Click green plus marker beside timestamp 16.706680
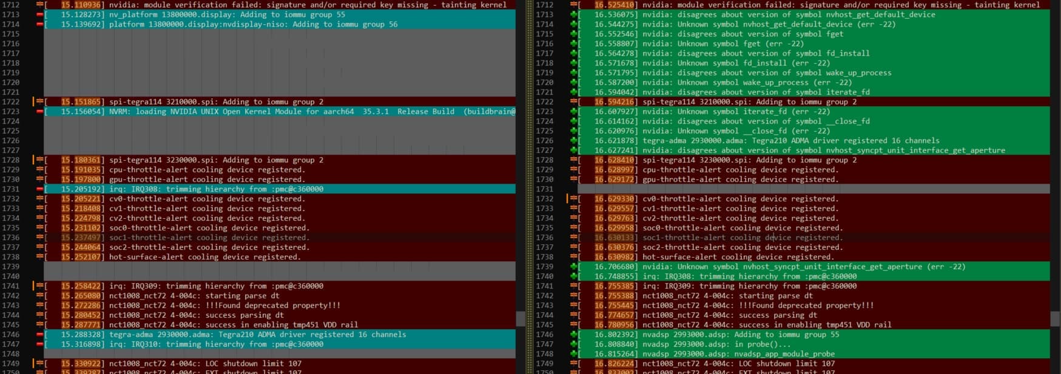Image resolution: width=1061 pixels, height=374 pixels. (x=573, y=267)
